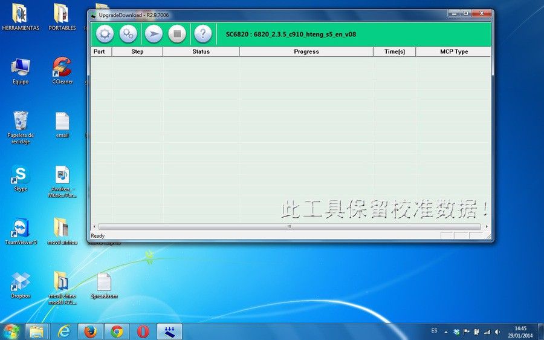Select the Awaken music file icon
This screenshot has width=544, height=340.
(62, 181)
